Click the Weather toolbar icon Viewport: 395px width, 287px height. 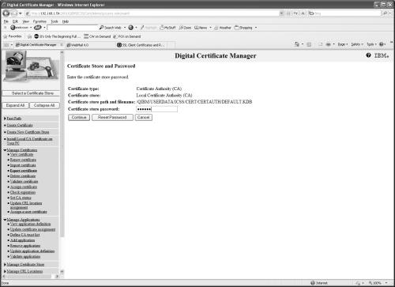pyautogui.click(x=223, y=28)
